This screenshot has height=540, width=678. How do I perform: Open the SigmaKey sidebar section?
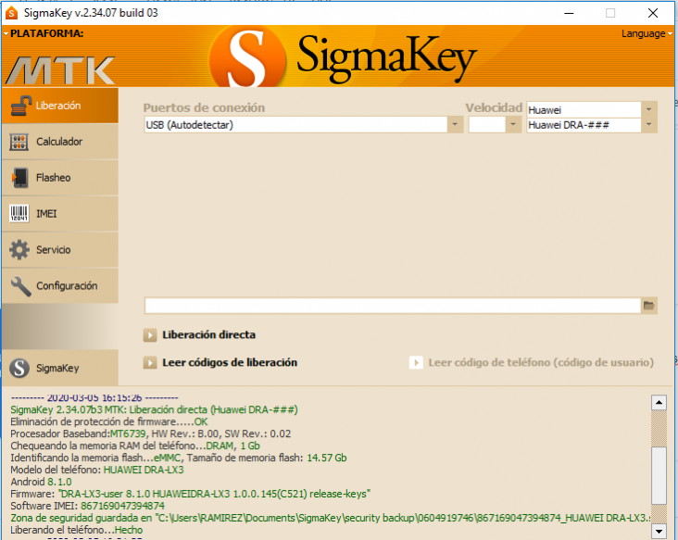[60, 368]
